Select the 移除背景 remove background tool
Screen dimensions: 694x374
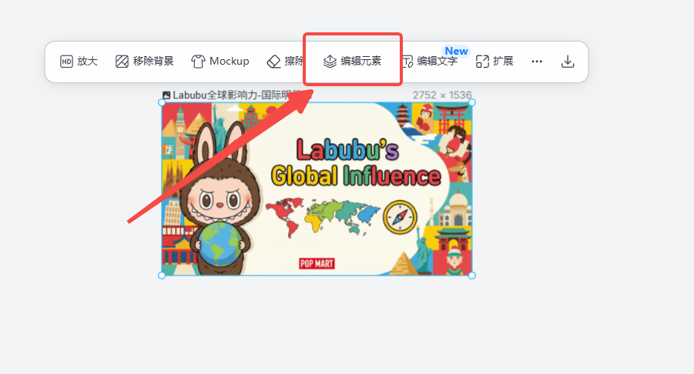tap(144, 61)
